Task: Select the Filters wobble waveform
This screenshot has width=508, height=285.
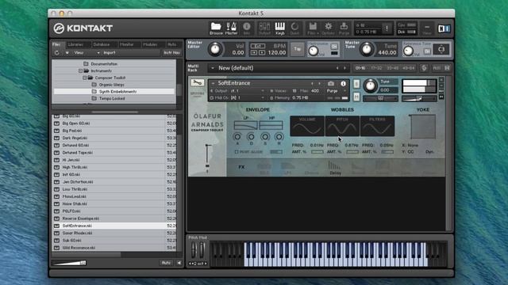Action: (378, 126)
